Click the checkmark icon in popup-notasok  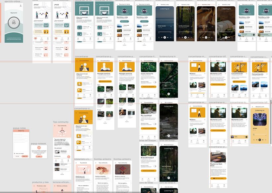click(x=39, y=147)
